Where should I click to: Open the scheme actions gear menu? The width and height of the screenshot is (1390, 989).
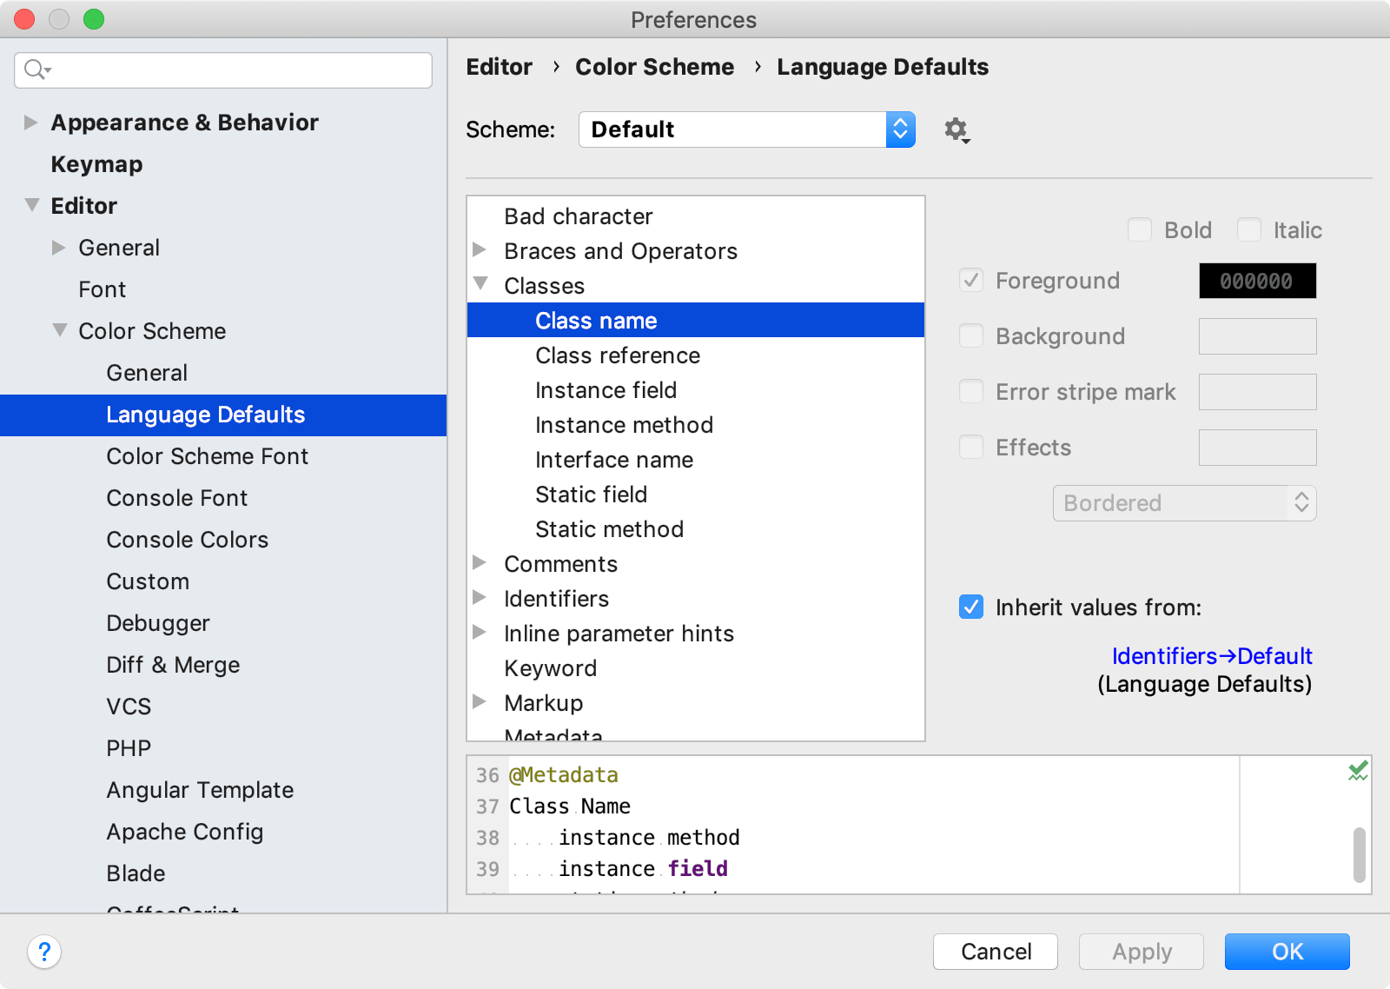click(956, 130)
